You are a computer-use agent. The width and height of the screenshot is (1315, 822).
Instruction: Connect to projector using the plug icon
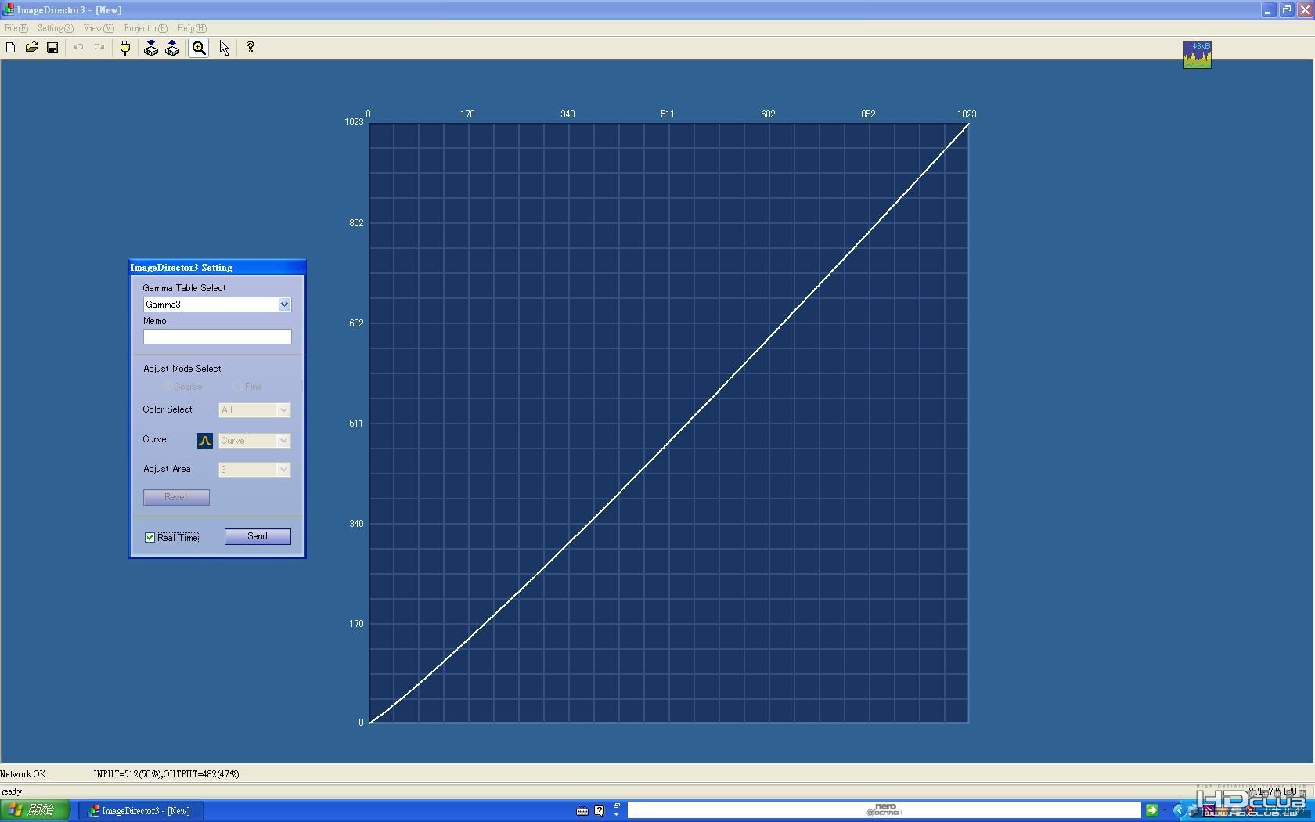pyautogui.click(x=125, y=48)
